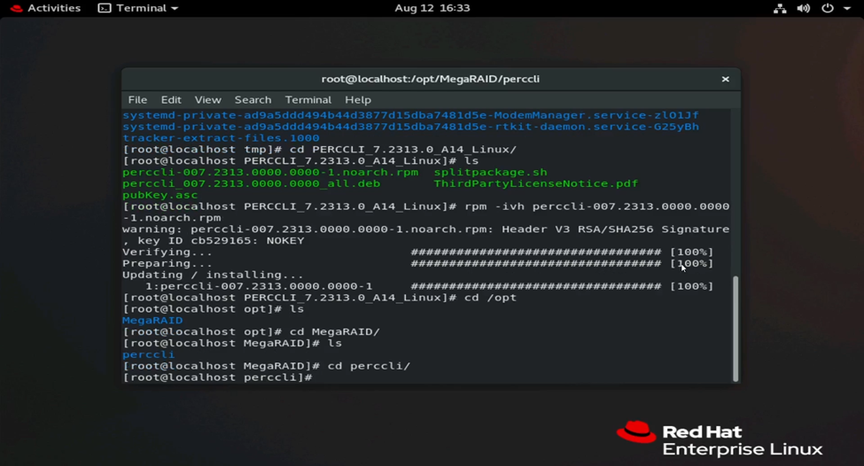Expand the system menu arrow
The image size is (864, 466).
pos(847,8)
